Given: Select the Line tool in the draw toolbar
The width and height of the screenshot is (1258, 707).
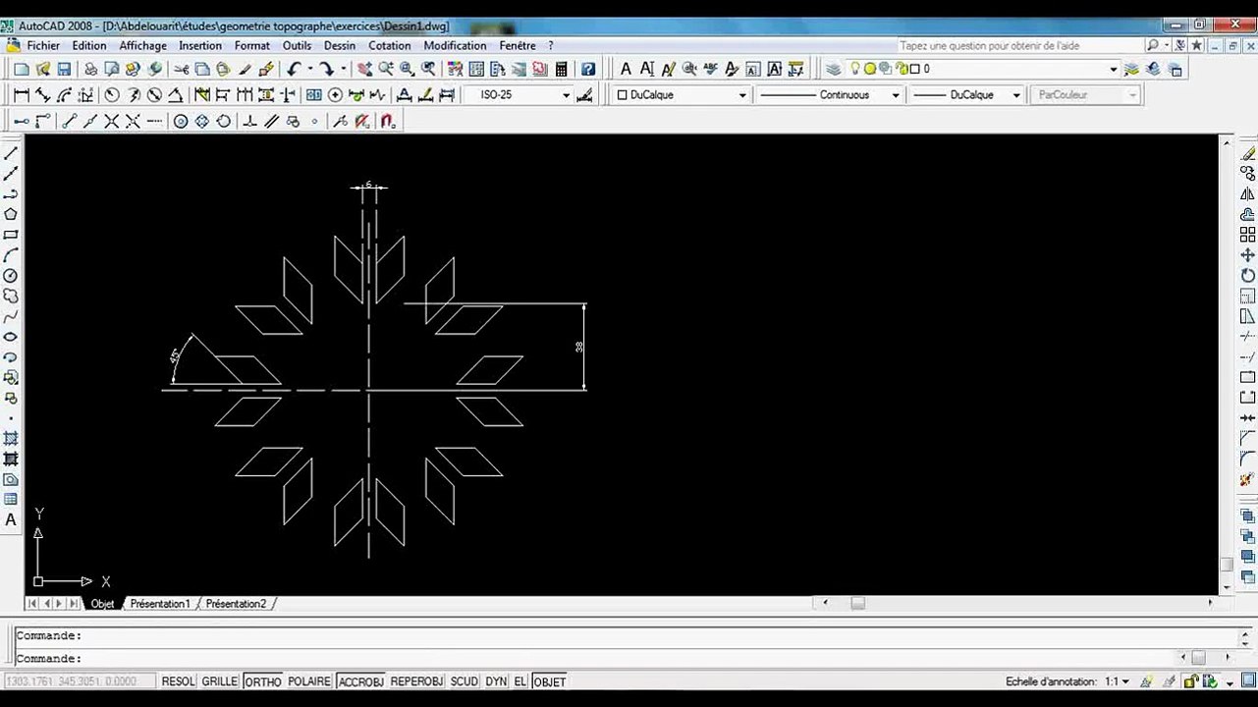Looking at the screenshot, I should (x=11, y=152).
